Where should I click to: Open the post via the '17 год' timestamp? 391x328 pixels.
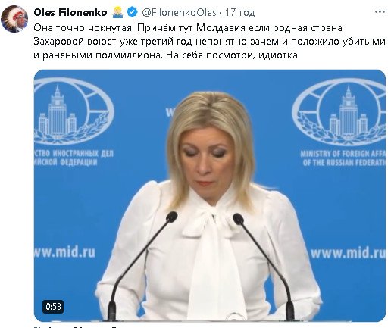point(239,12)
